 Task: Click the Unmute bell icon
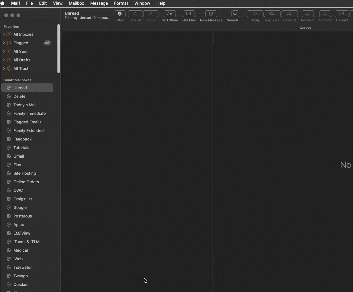325,14
